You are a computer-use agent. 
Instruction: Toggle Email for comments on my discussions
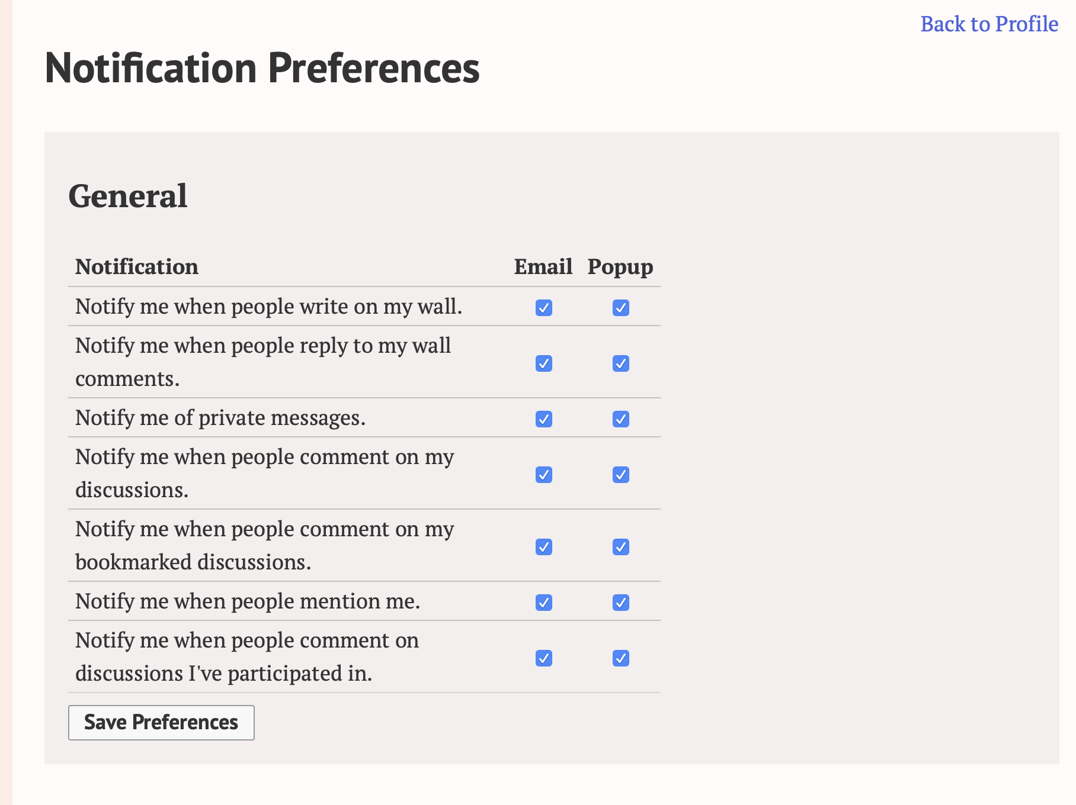point(544,475)
